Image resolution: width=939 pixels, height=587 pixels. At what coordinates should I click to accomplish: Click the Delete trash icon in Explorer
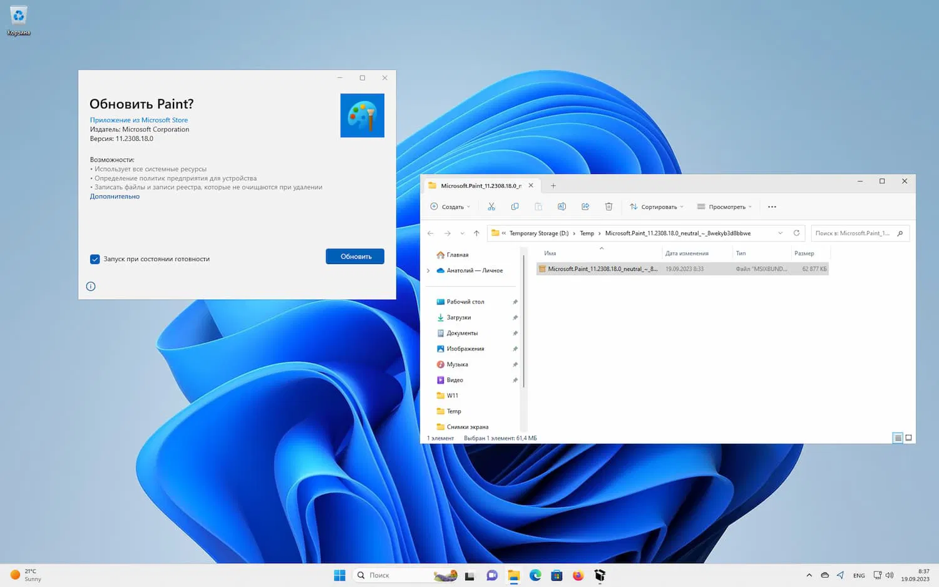point(608,207)
